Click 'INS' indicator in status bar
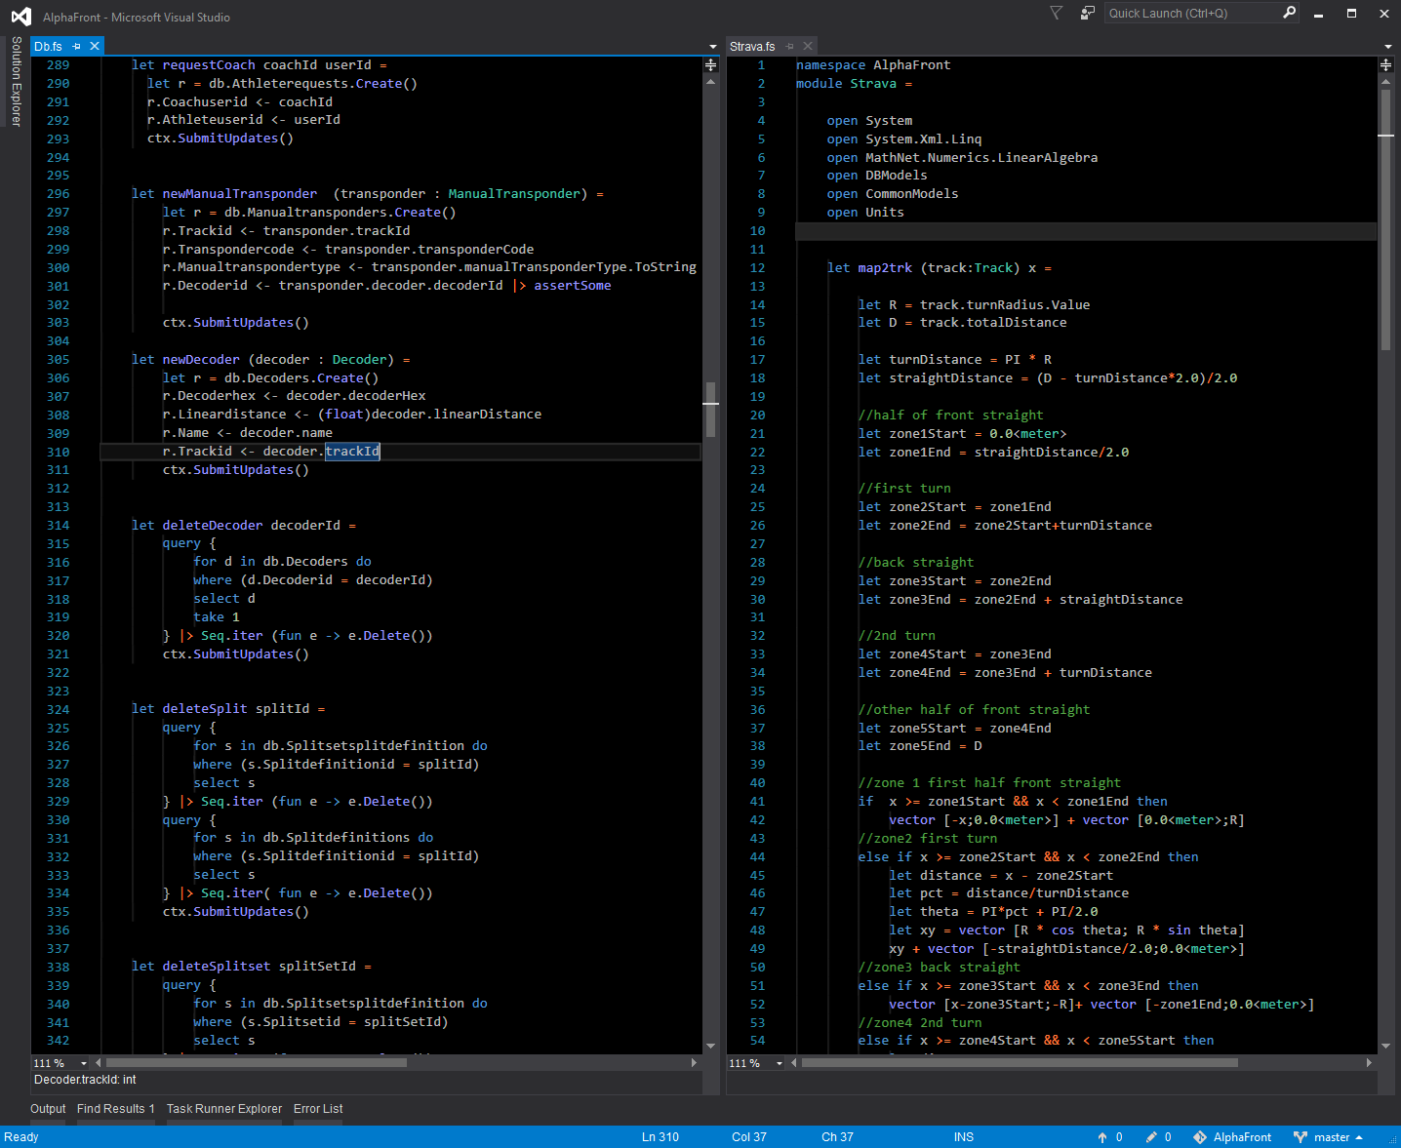 pyautogui.click(x=964, y=1137)
